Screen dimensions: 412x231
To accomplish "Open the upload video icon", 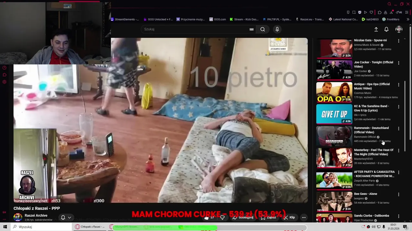I will coord(376,29).
